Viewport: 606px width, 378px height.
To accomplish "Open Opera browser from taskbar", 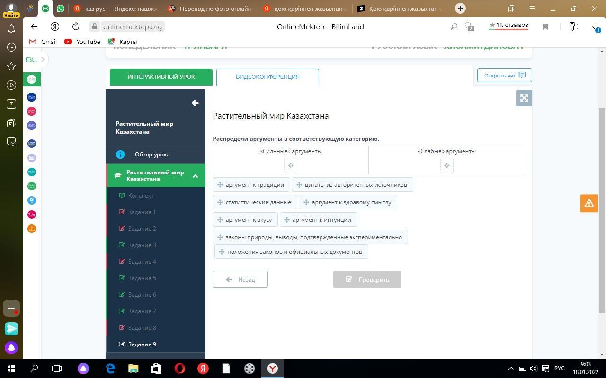I will [x=179, y=369].
